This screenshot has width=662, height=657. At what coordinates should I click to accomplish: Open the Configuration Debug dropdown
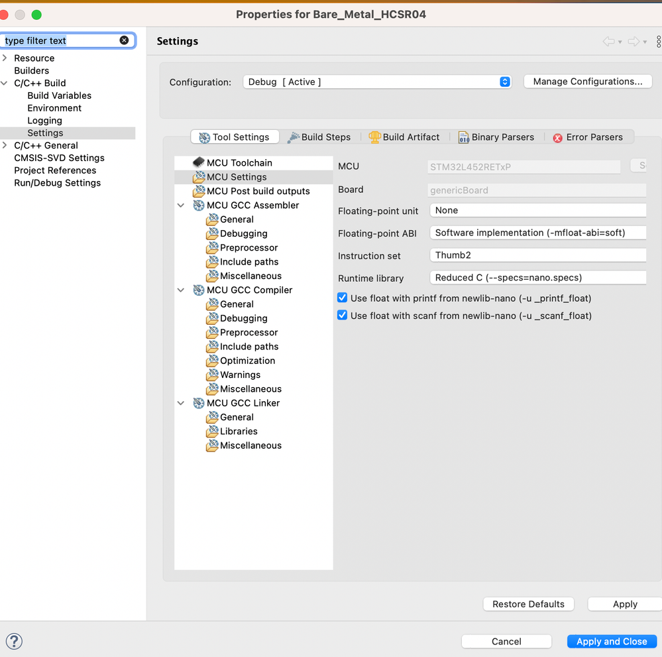click(377, 82)
